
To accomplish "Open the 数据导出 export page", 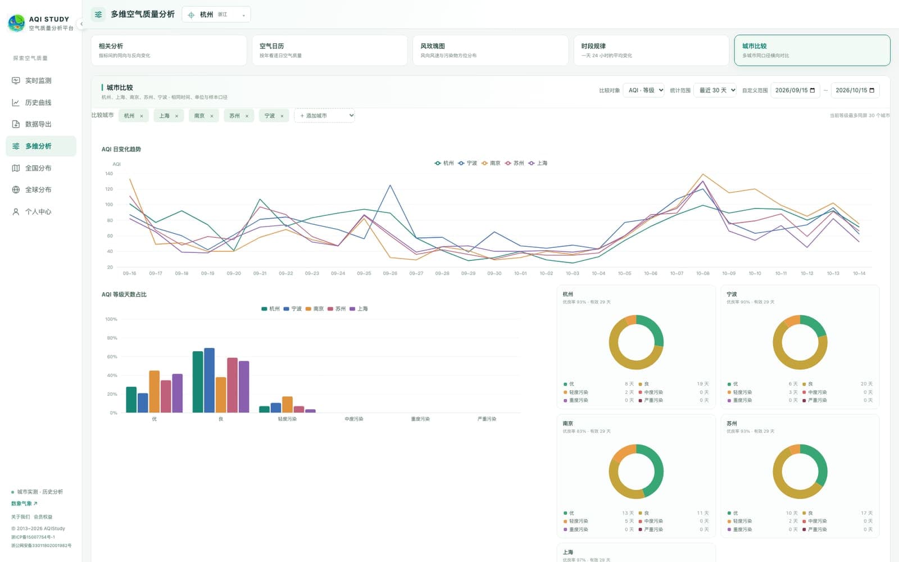I will click(x=40, y=124).
